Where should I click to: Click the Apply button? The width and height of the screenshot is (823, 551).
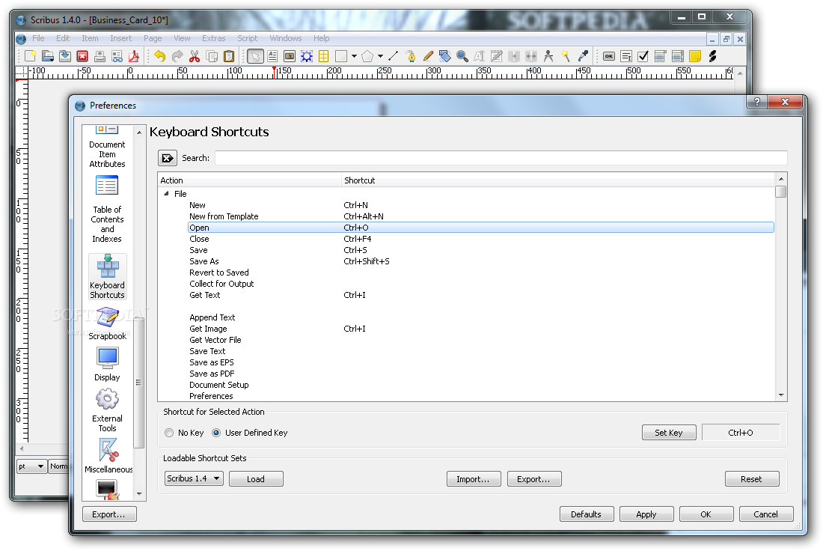click(x=646, y=514)
